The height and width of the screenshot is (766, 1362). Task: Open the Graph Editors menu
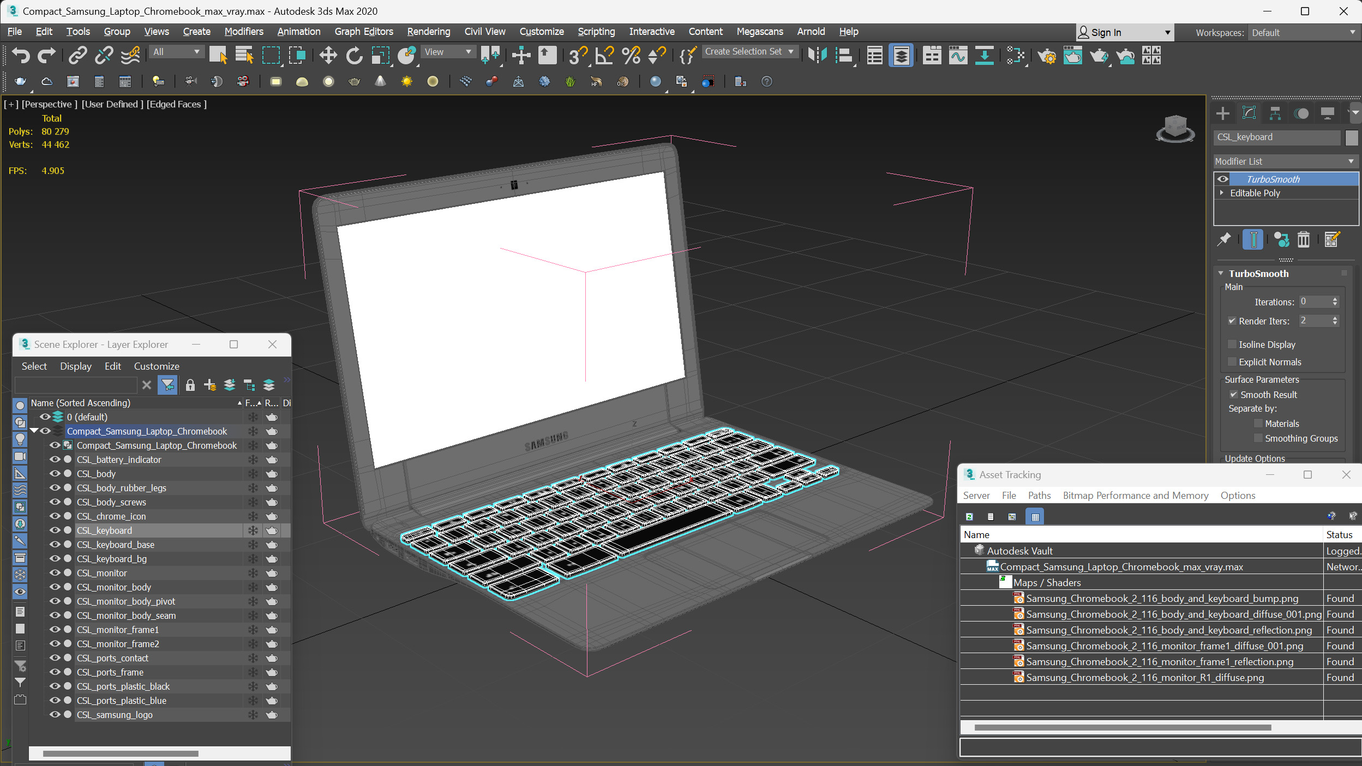point(364,32)
